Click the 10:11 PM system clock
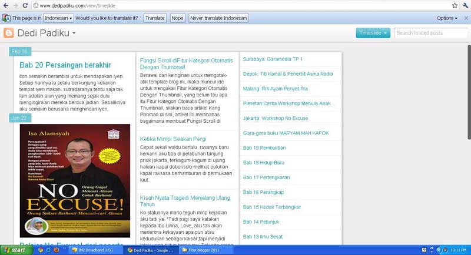Viewport: 471px width, 255px height. 459,250
